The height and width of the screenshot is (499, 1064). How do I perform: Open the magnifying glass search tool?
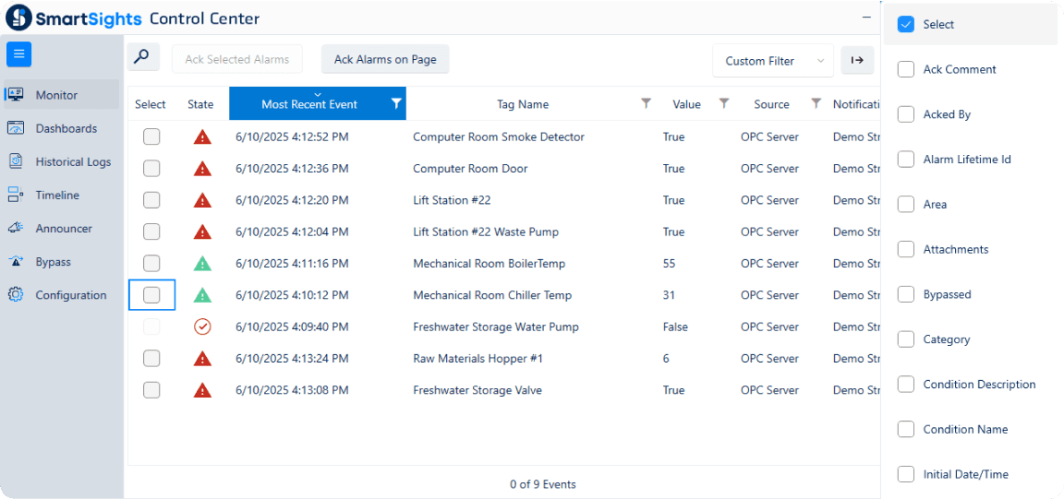[142, 57]
